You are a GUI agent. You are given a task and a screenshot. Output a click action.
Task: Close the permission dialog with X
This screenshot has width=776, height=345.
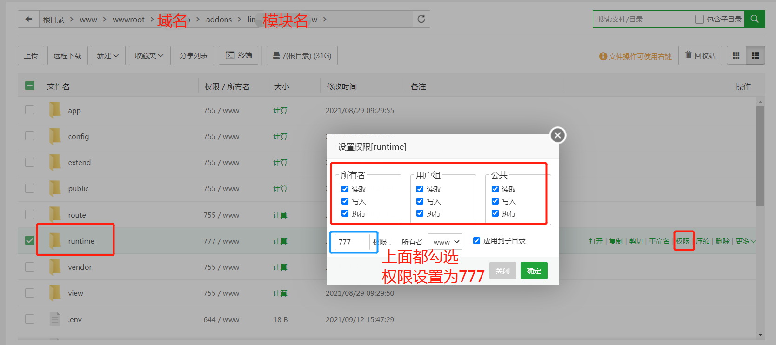pyautogui.click(x=558, y=135)
